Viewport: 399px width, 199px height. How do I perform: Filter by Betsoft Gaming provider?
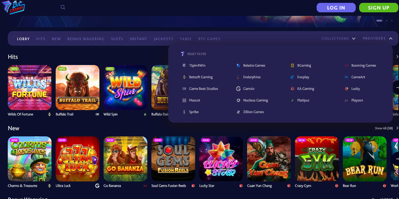click(200, 77)
